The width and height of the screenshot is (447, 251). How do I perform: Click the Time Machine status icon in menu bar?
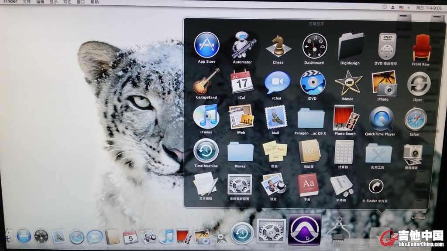pyautogui.click(x=384, y=7)
